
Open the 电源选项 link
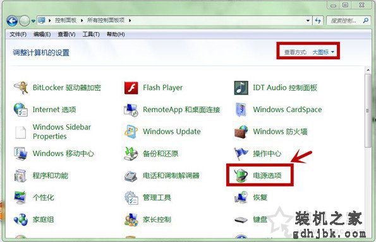[267, 176]
